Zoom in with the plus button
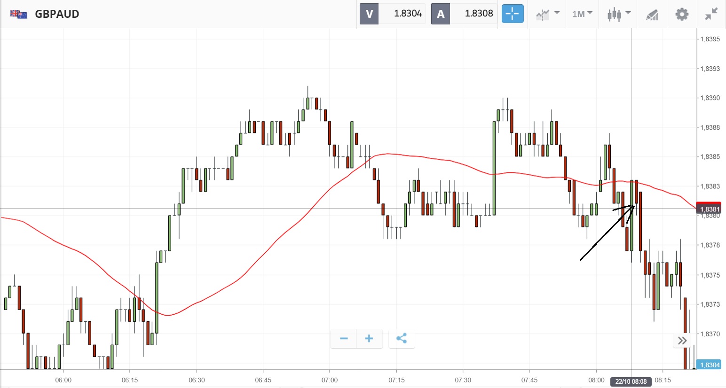This screenshot has width=726, height=388. pyautogui.click(x=369, y=338)
